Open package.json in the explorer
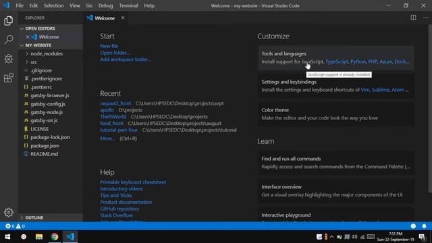The height and width of the screenshot is (243, 432). pyautogui.click(x=45, y=146)
